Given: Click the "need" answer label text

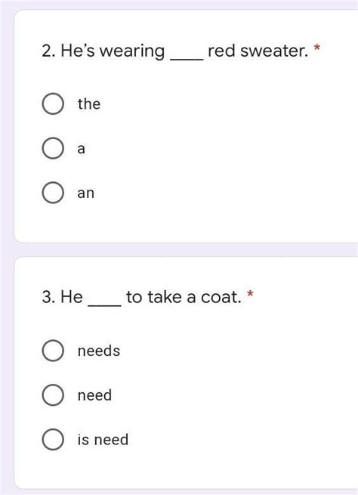Looking at the screenshot, I should pos(94,395).
